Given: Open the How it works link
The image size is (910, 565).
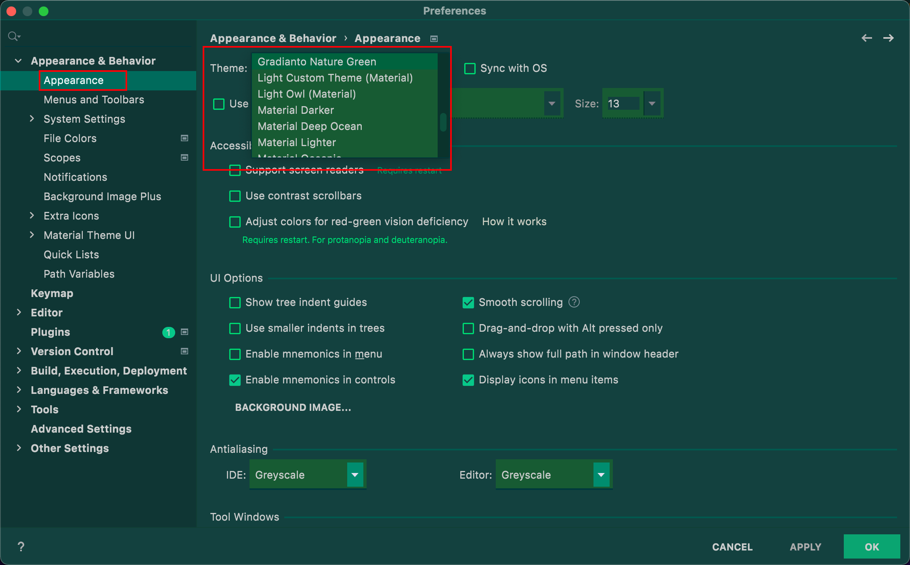Looking at the screenshot, I should (514, 222).
